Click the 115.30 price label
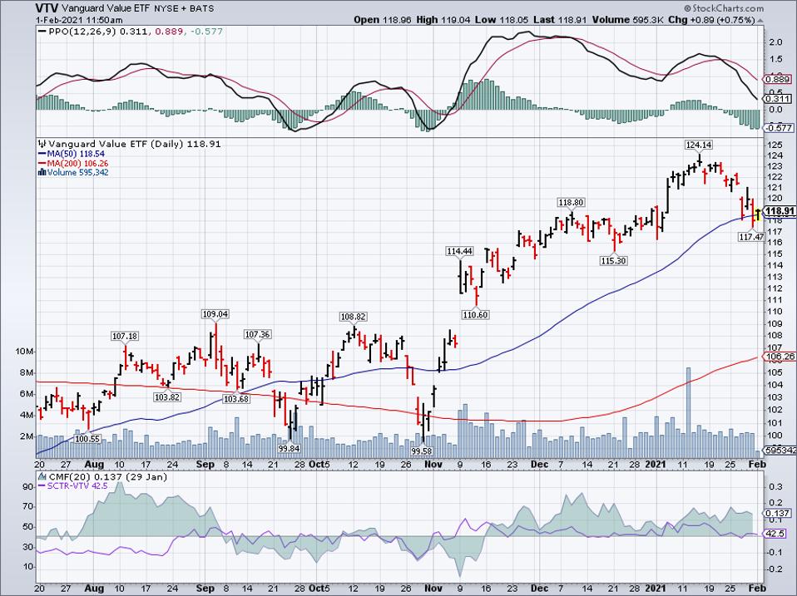Screen dimensions: 797x596 613,260
